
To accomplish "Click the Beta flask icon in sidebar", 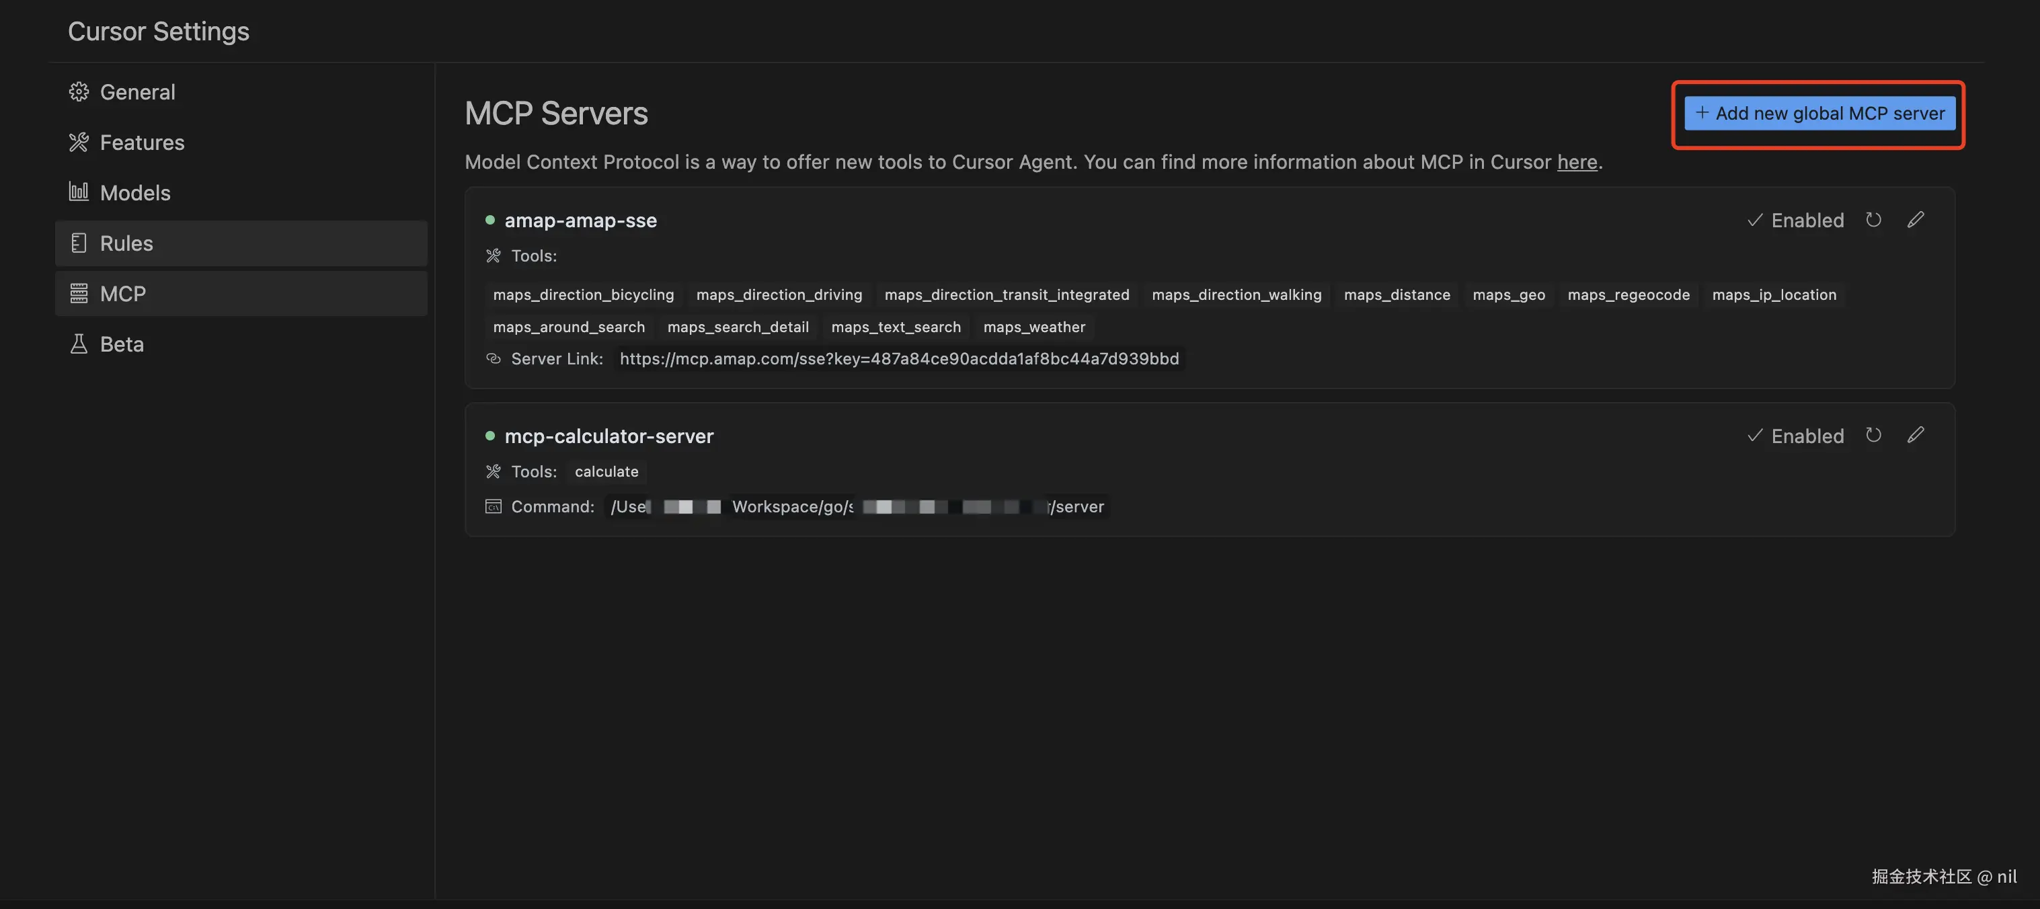I will [79, 344].
